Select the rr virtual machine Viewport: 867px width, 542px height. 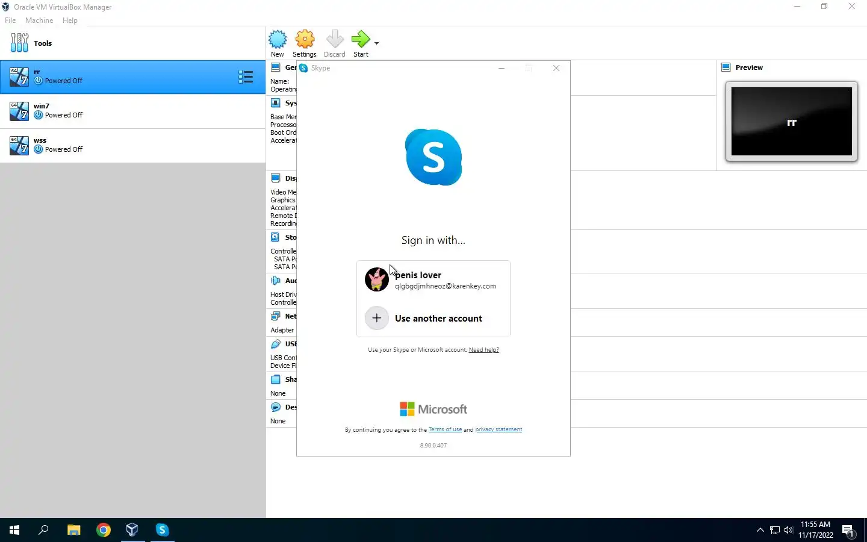click(x=132, y=76)
